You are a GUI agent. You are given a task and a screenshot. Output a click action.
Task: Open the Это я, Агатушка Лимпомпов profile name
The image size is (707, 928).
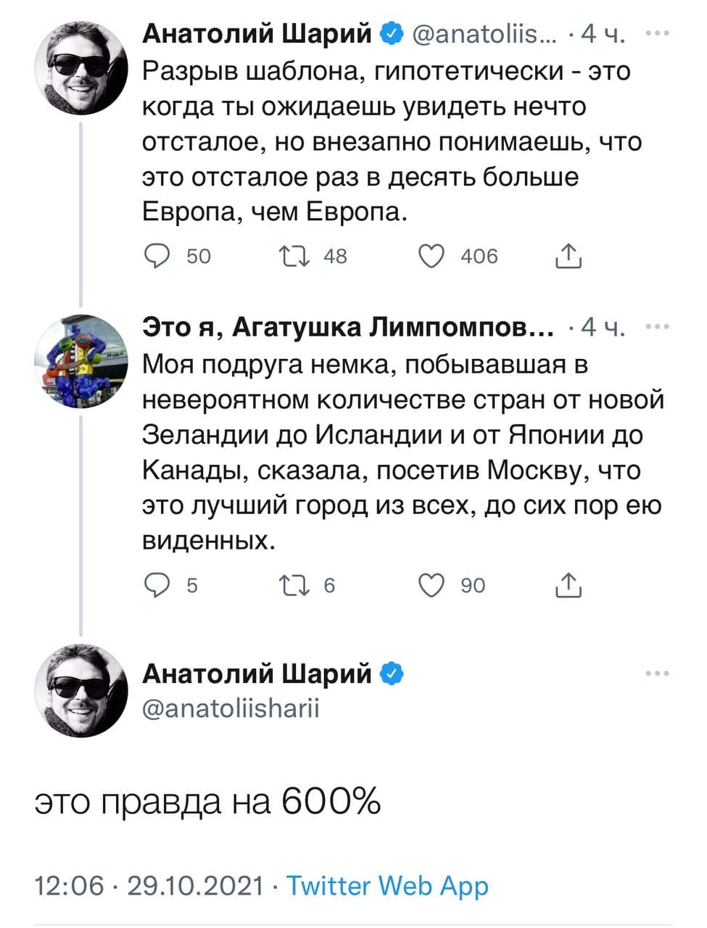[x=347, y=328]
